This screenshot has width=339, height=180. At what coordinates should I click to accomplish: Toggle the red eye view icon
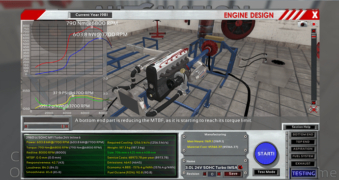pos(313,24)
